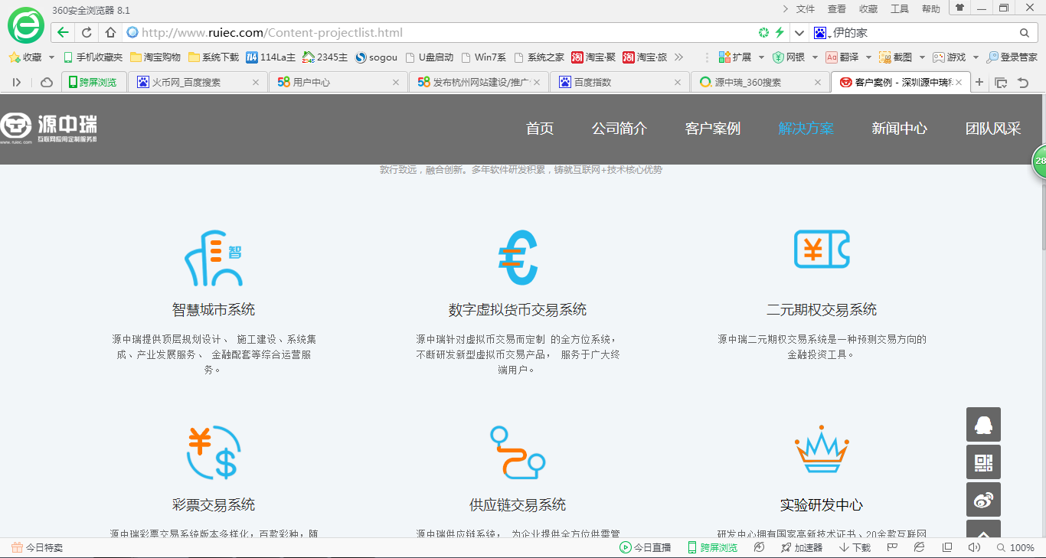Click the 实验研发中心 crown icon

822,449
